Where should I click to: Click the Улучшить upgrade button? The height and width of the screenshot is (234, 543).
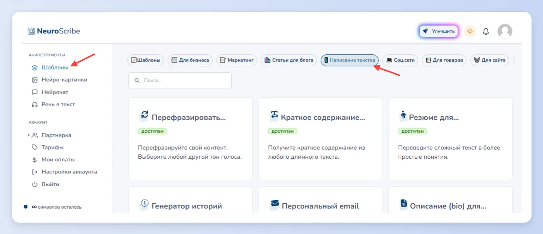[439, 31]
